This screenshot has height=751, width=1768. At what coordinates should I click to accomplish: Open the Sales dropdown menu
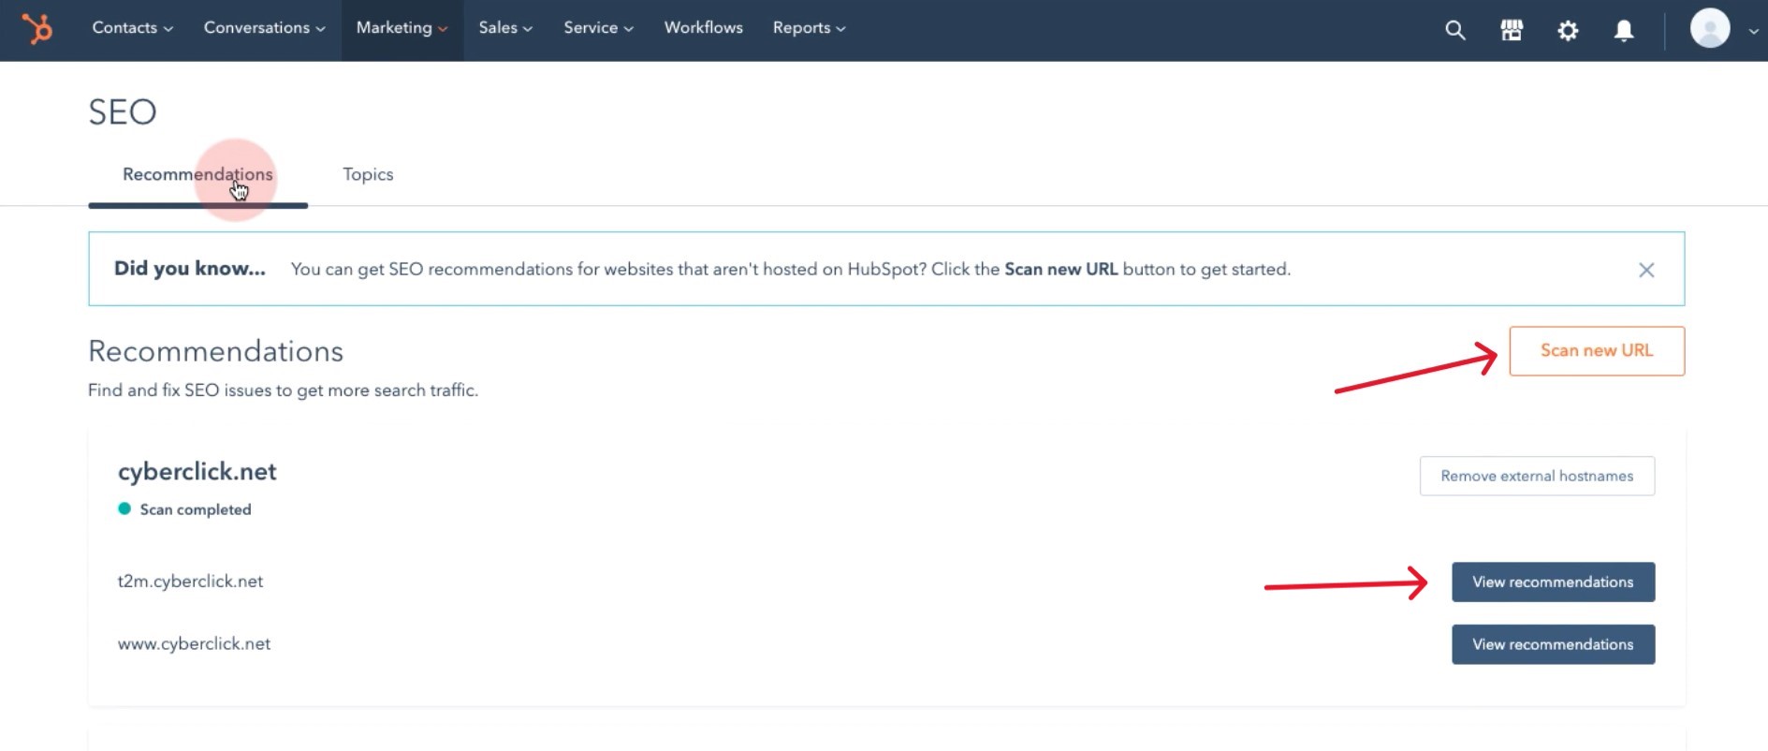tap(505, 28)
